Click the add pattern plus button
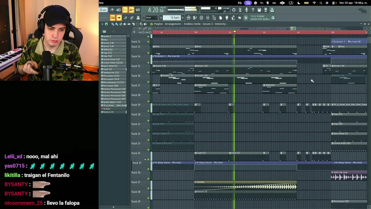 click(x=182, y=18)
